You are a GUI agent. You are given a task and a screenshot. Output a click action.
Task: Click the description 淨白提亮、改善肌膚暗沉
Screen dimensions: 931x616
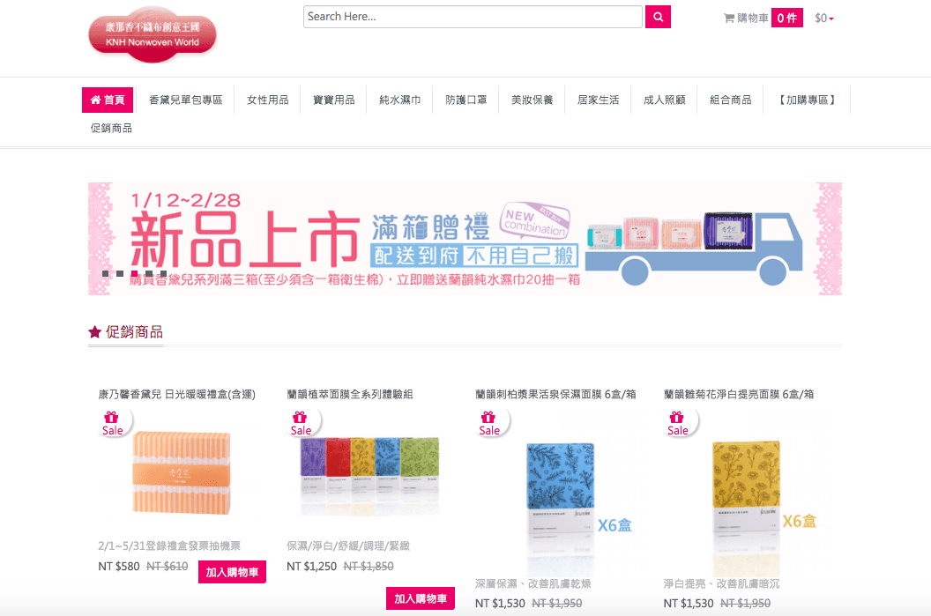pos(721,584)
